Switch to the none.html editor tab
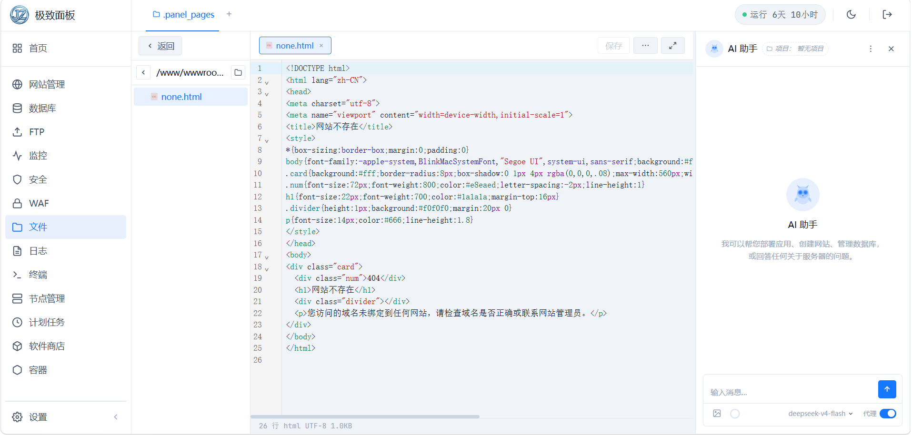 (x=294, y=46)
